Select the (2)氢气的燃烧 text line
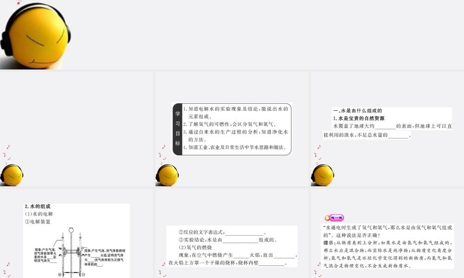Viewport: 464px width, 278px height. coord(195,247)
